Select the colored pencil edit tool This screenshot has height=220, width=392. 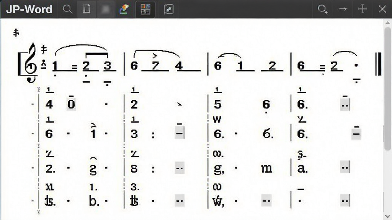pyautogui.click(x=124, y=9)
